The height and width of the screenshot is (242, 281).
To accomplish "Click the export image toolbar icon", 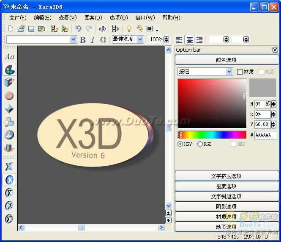I will (x=41, y=28).
